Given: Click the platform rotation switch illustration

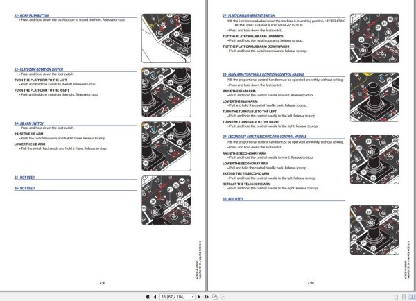Looking at the screenshot, I should pyautogui.click(x=166, y=92).
